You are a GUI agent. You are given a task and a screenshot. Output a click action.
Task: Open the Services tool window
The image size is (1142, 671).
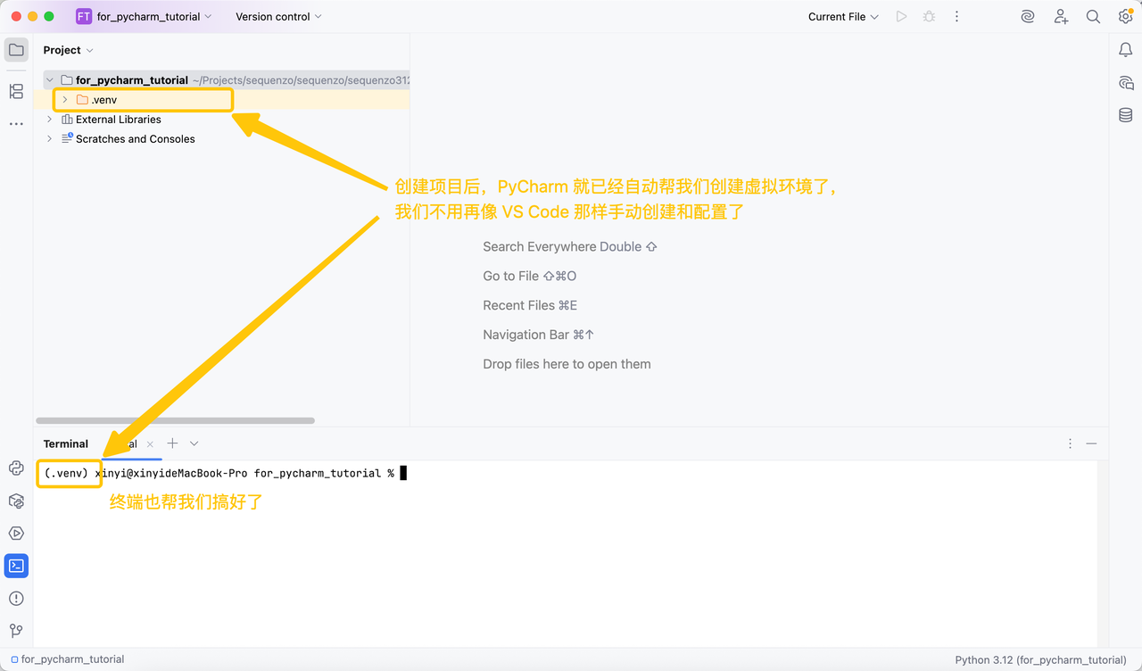tap(16, 534)
